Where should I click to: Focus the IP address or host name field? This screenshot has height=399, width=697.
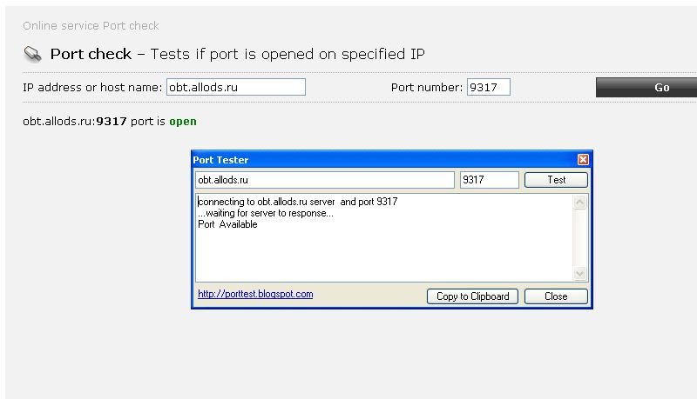tap(236, 87)
